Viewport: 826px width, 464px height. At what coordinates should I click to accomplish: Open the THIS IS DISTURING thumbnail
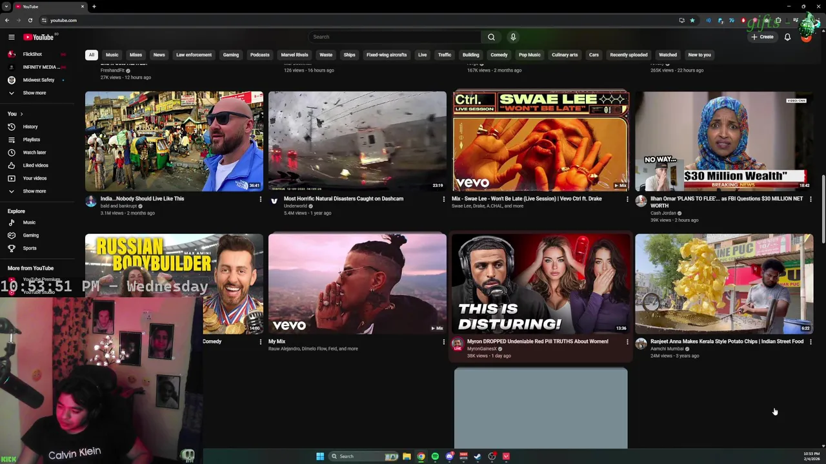(541, 284)
